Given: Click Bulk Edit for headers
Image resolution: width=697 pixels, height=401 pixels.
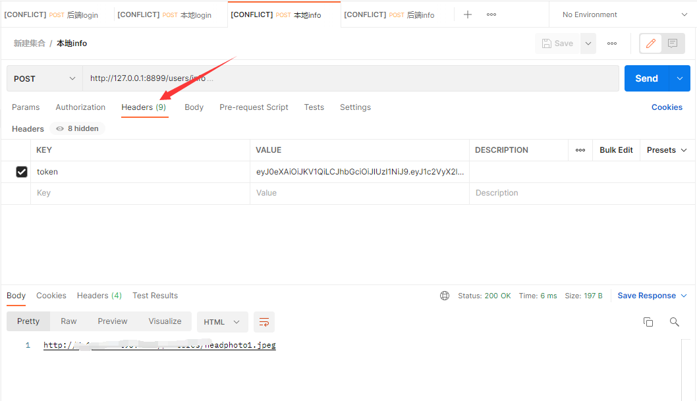Looking at the screenshot, I should (x=616, y=150).
